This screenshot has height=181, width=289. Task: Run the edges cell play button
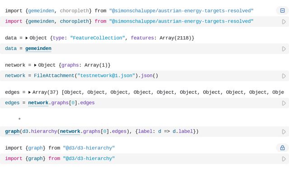point(284,103)
